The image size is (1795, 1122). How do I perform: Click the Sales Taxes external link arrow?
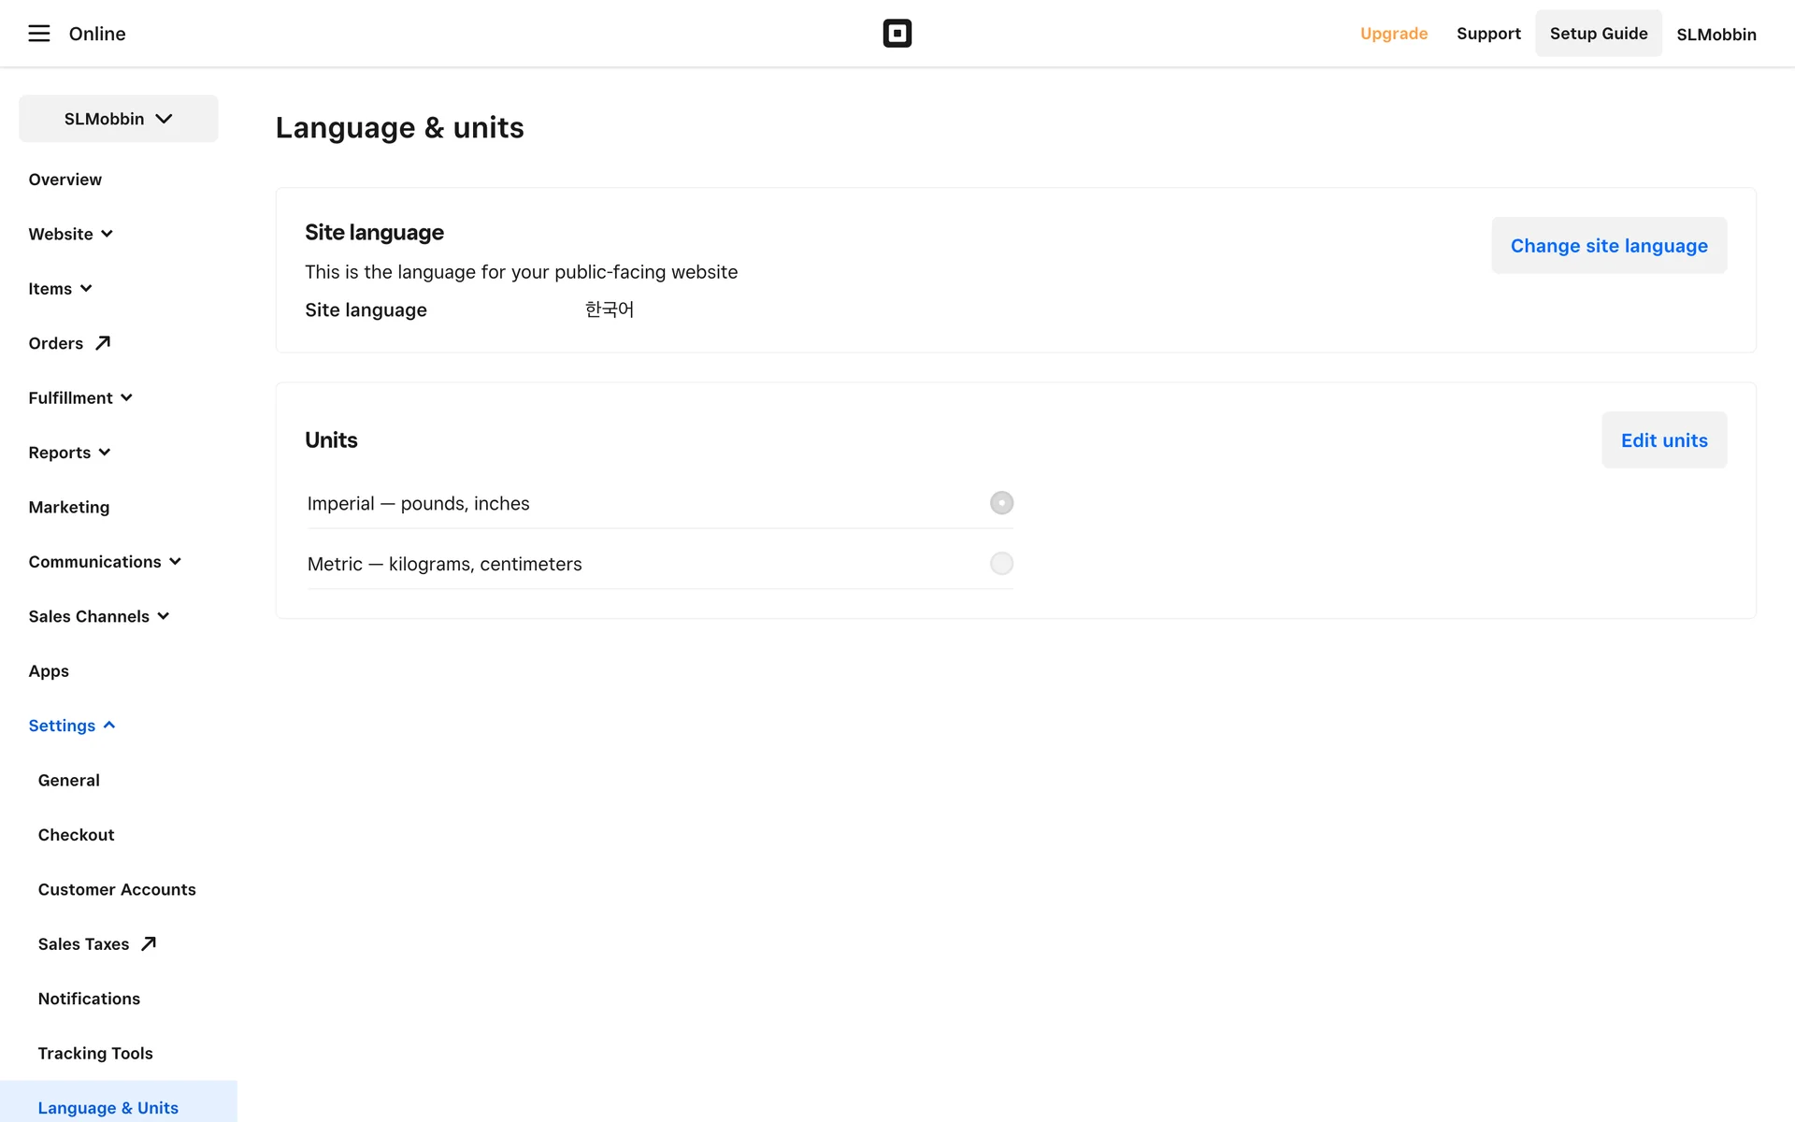[x=148, y=943]
